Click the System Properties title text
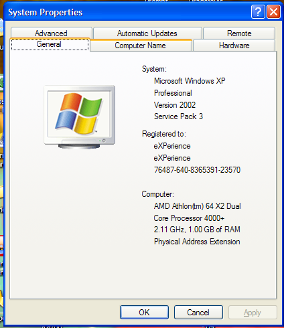Image resolution: width=284 pixels, height=328 pixels. pos(46,12)
